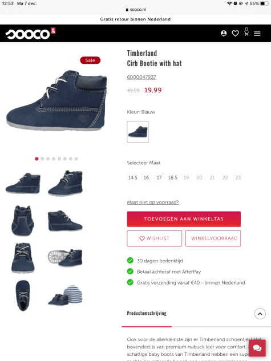View thumbnail showing the shoe sole
The image size is (271, 361).
(65, 258)
